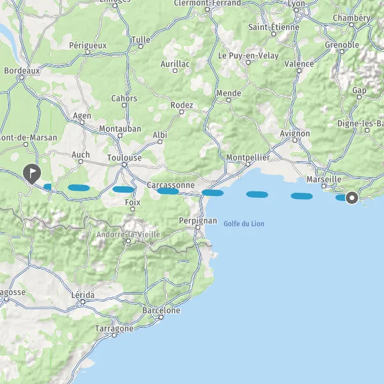Click the Tarragone city marker

[114, 335]
